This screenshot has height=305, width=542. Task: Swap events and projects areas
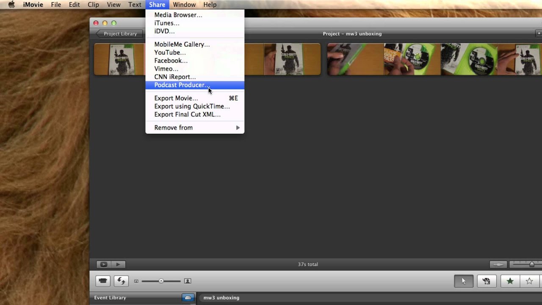121,281
